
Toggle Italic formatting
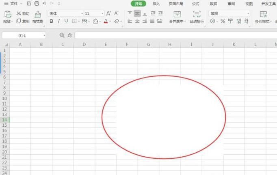click(58, 21)
